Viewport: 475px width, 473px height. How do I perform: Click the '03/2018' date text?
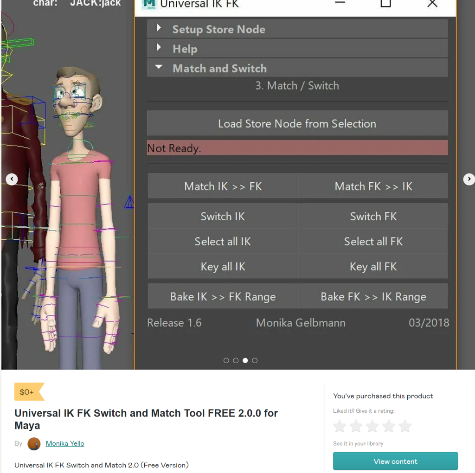click(x=429, y=323)
